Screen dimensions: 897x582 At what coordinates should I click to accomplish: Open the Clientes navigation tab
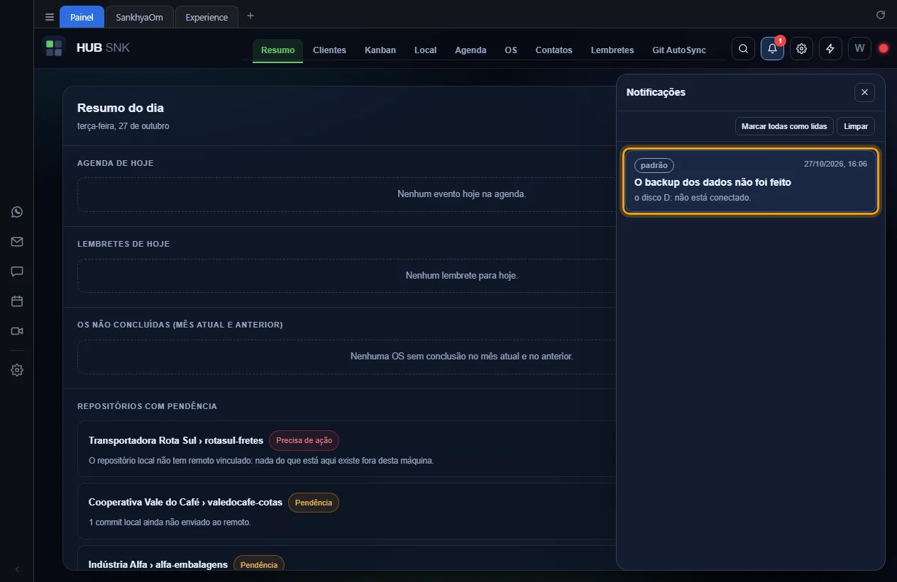point(329,50)
